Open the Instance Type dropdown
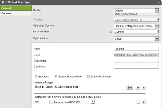The width and height of the screenshot is (162, 108). [x=136, y=32]
